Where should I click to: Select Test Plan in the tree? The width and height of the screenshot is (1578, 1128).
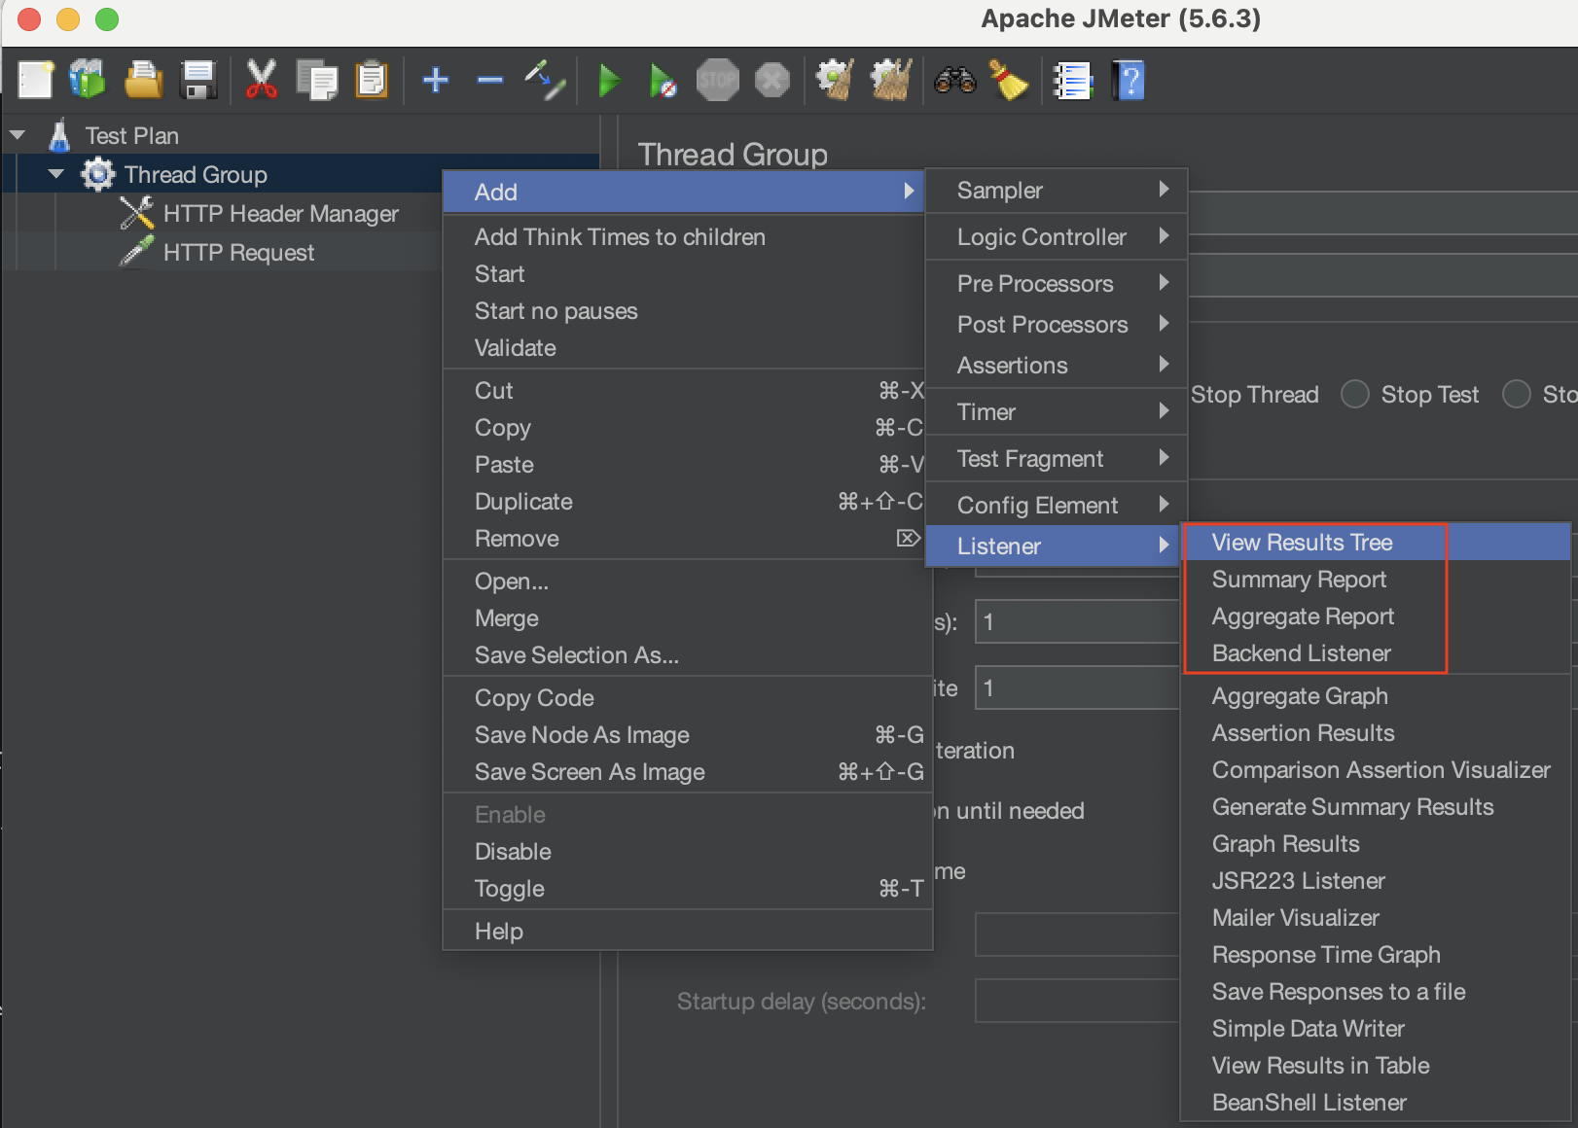pos(132,135)
